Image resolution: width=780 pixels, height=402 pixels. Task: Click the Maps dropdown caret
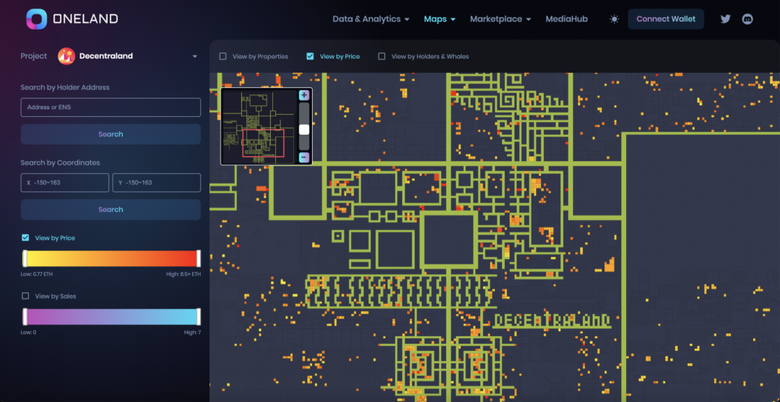(x=453, y=19)
